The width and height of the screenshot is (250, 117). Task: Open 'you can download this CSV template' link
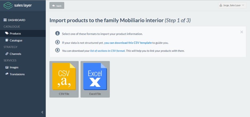click(128, 43)
